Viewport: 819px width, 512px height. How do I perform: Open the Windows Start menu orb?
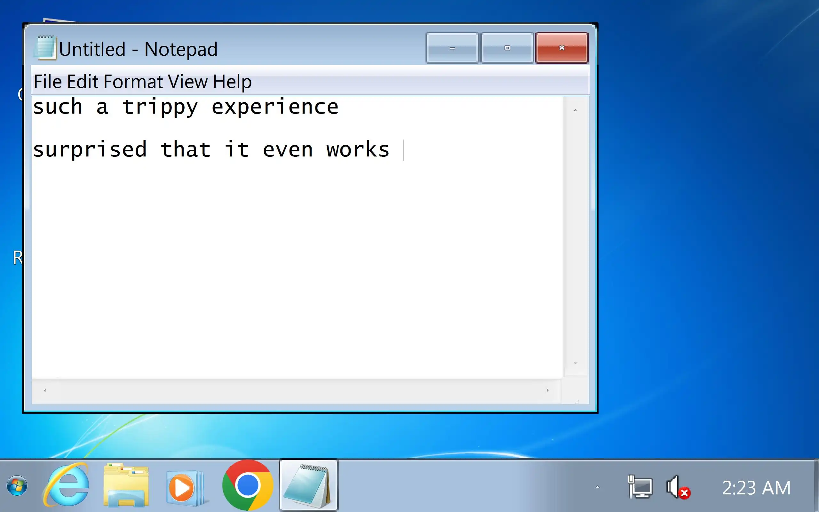pyautogui.click(x=17, y=485)
